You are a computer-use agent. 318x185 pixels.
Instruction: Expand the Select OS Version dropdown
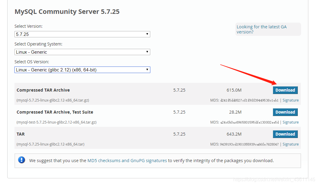[82, 70]
